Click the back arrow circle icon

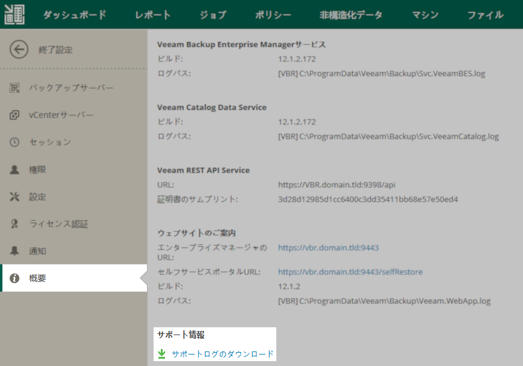(19, 50)
